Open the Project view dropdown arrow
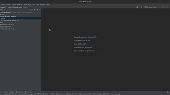The image size is (170, 95). [x=5, y=10]
